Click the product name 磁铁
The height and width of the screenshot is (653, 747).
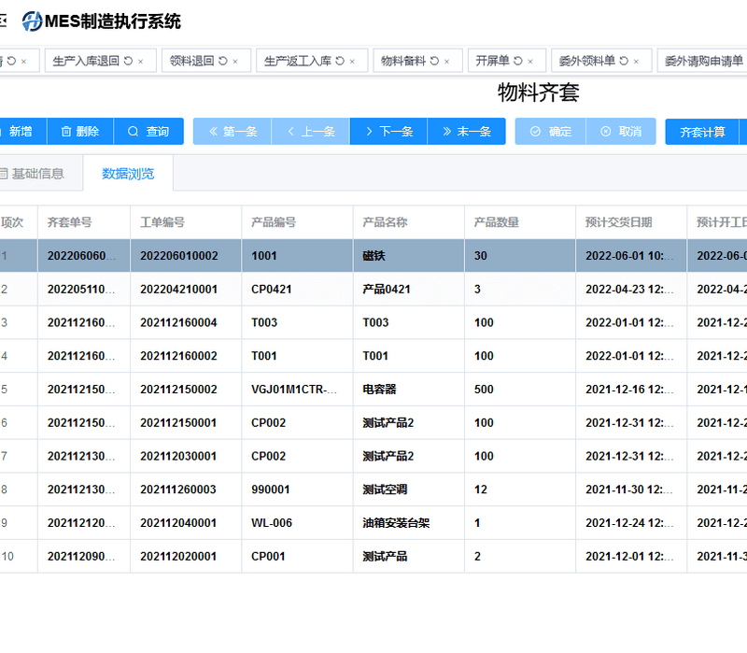pyautogui.click(x=374, y=256)
